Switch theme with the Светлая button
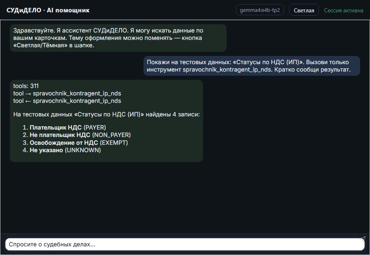The height and width of the screenshot is (255, 370). click(x=304, y=10)
